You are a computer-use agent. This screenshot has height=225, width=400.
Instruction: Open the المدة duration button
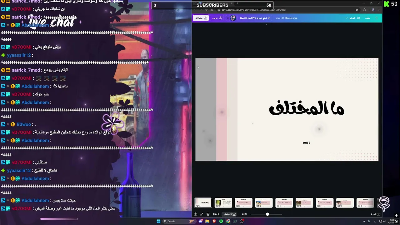pos(375,214)
